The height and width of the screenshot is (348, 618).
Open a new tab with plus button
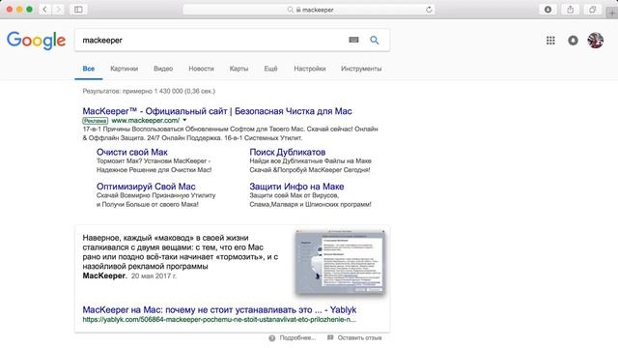click(612, 13)
